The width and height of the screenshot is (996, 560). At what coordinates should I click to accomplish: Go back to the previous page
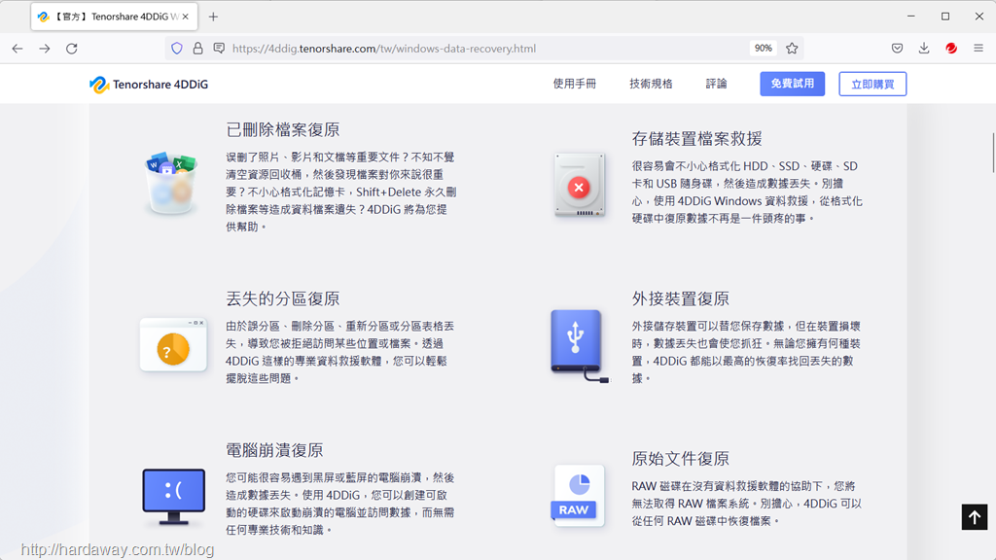[x=18, y=49]
